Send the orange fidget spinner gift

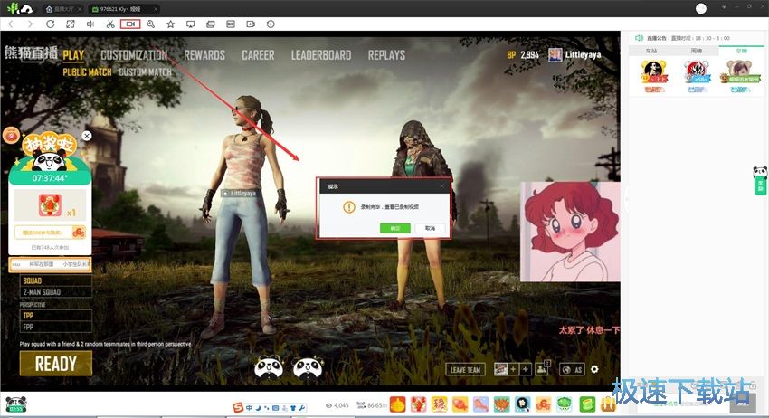[x=544, y=404]
